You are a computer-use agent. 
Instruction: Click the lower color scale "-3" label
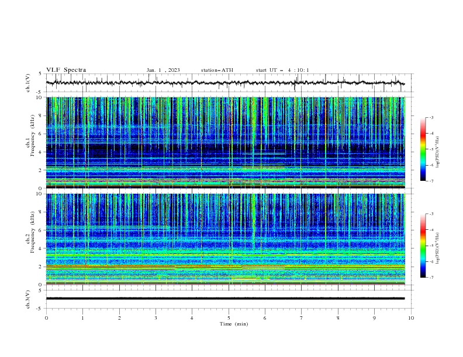[x=431, y=214]
